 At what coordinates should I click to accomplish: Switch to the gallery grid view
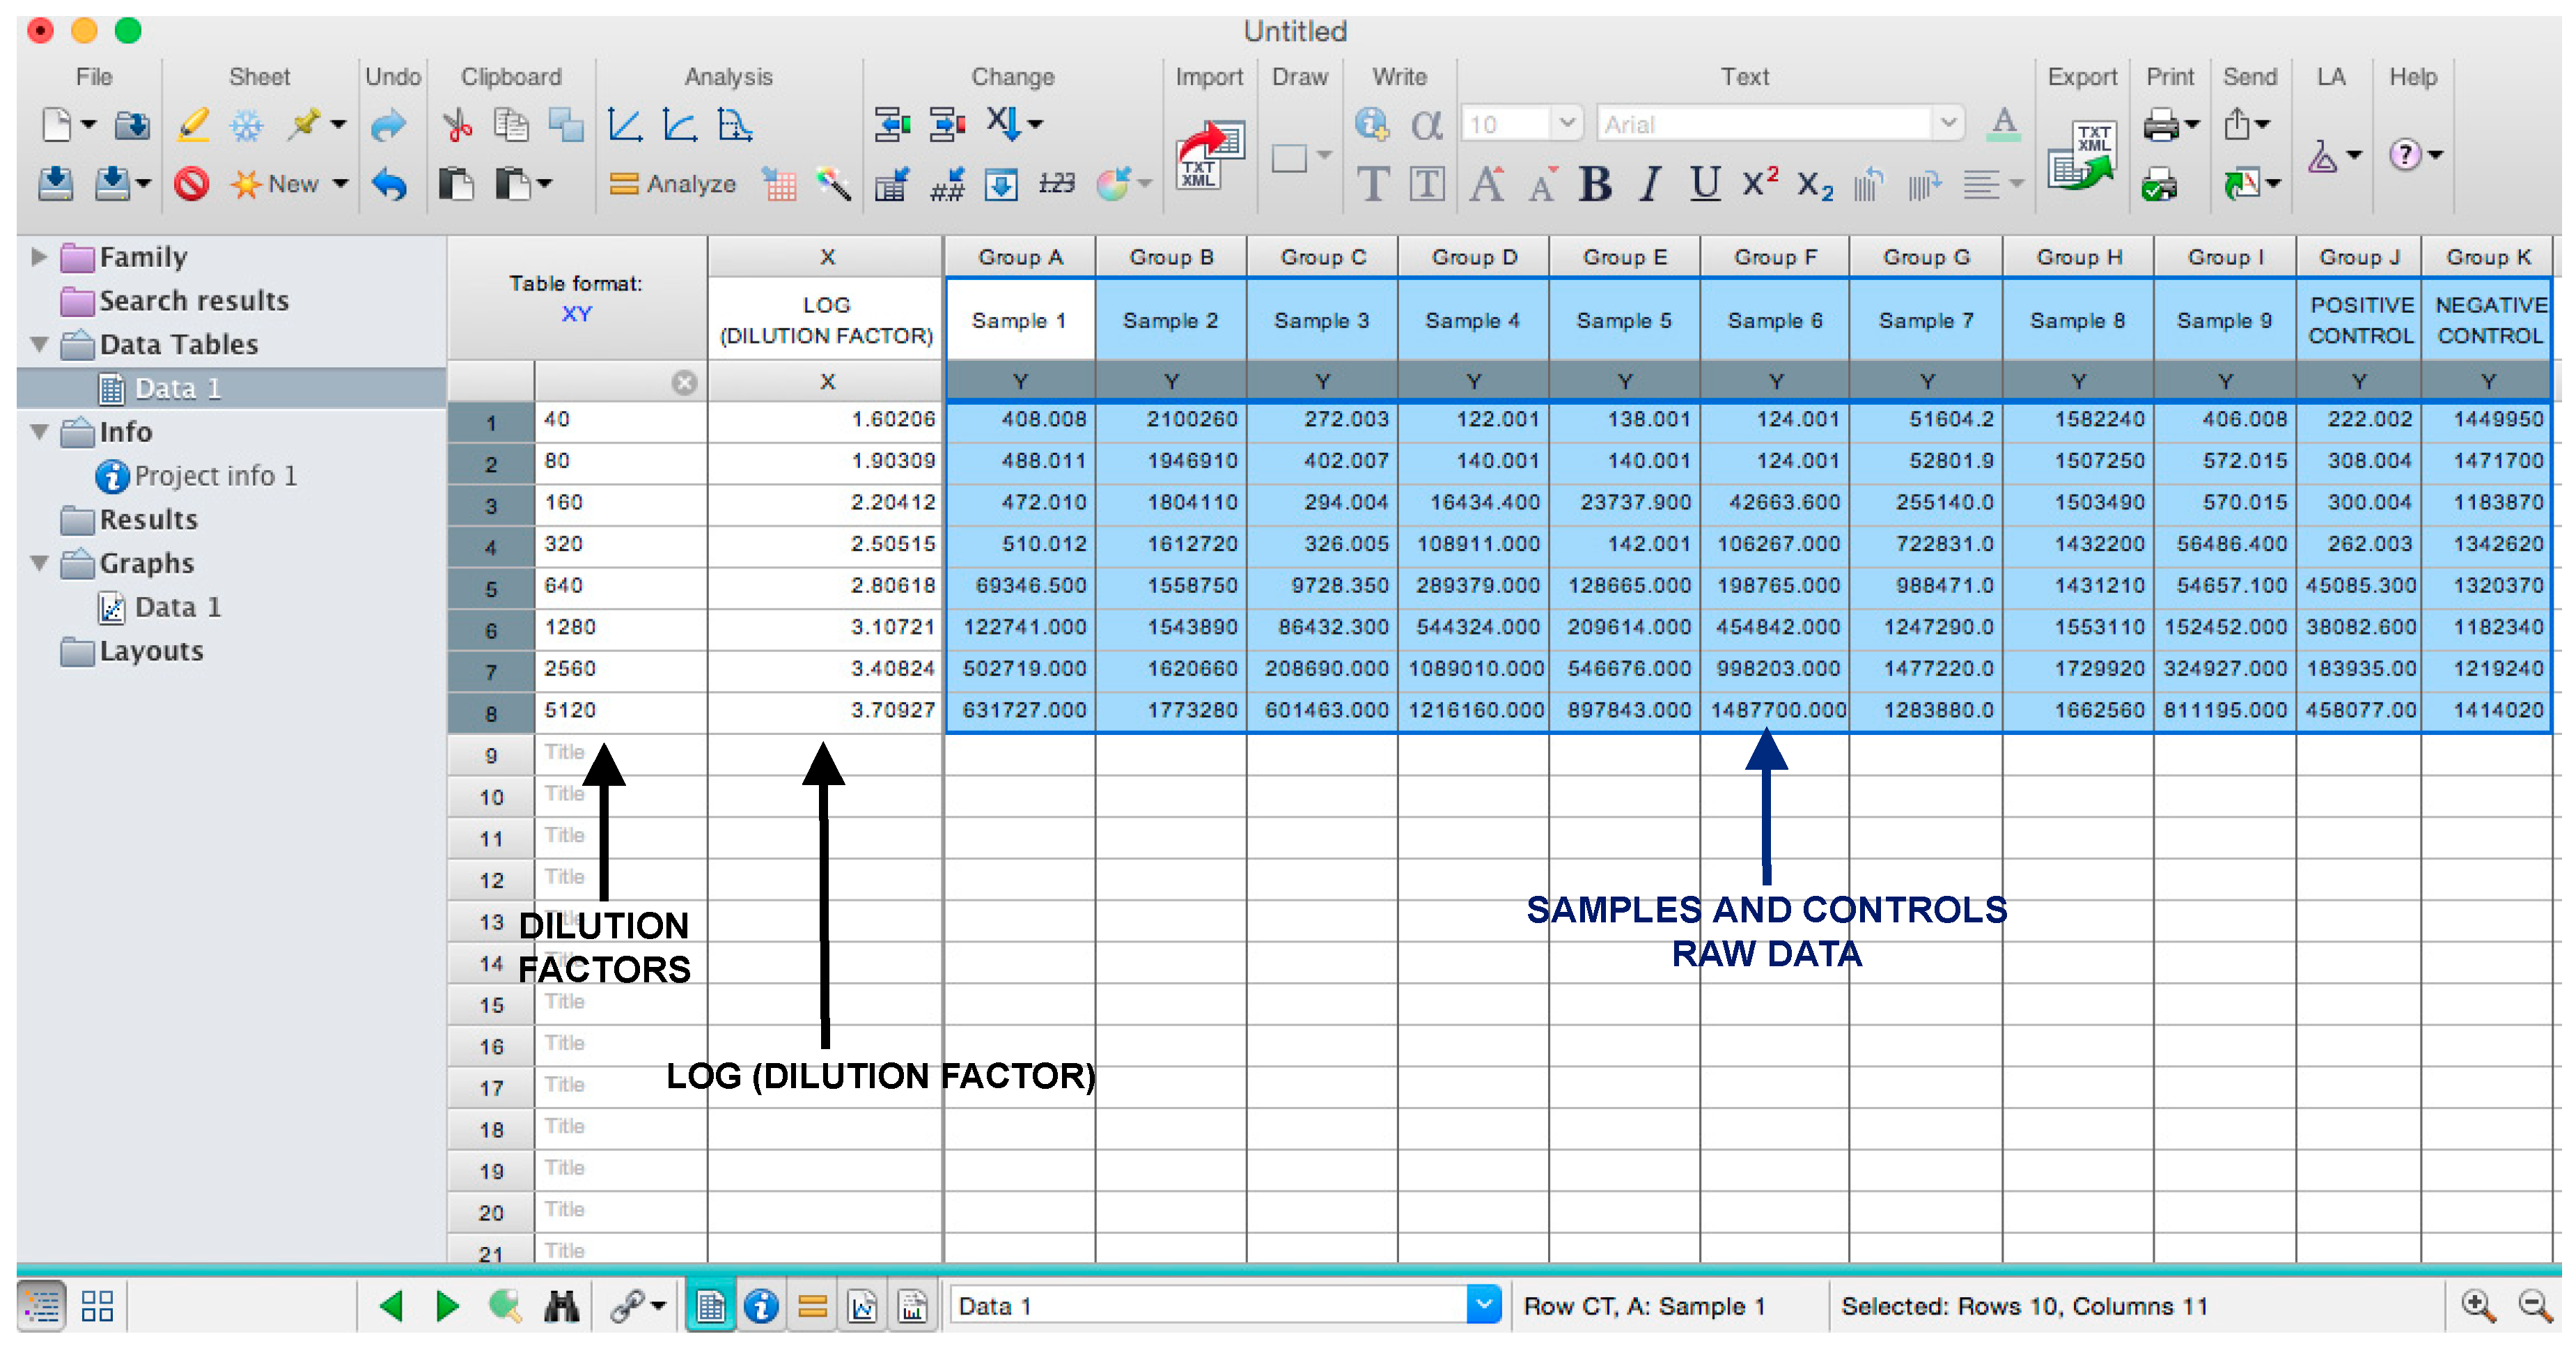tap(97, 1305)
